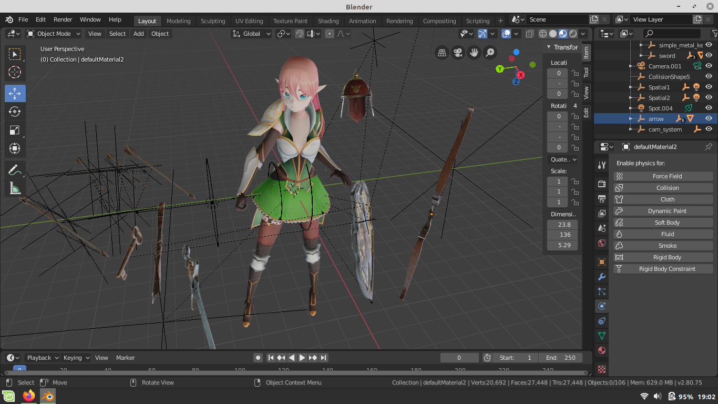The height and width of the screenshot is (404, 718).
Task: Expand the sword item in outliner
Action: pos(641,56)
